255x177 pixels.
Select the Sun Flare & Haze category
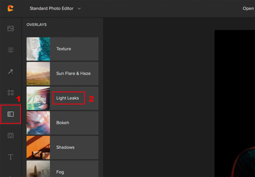coord(73,73)
